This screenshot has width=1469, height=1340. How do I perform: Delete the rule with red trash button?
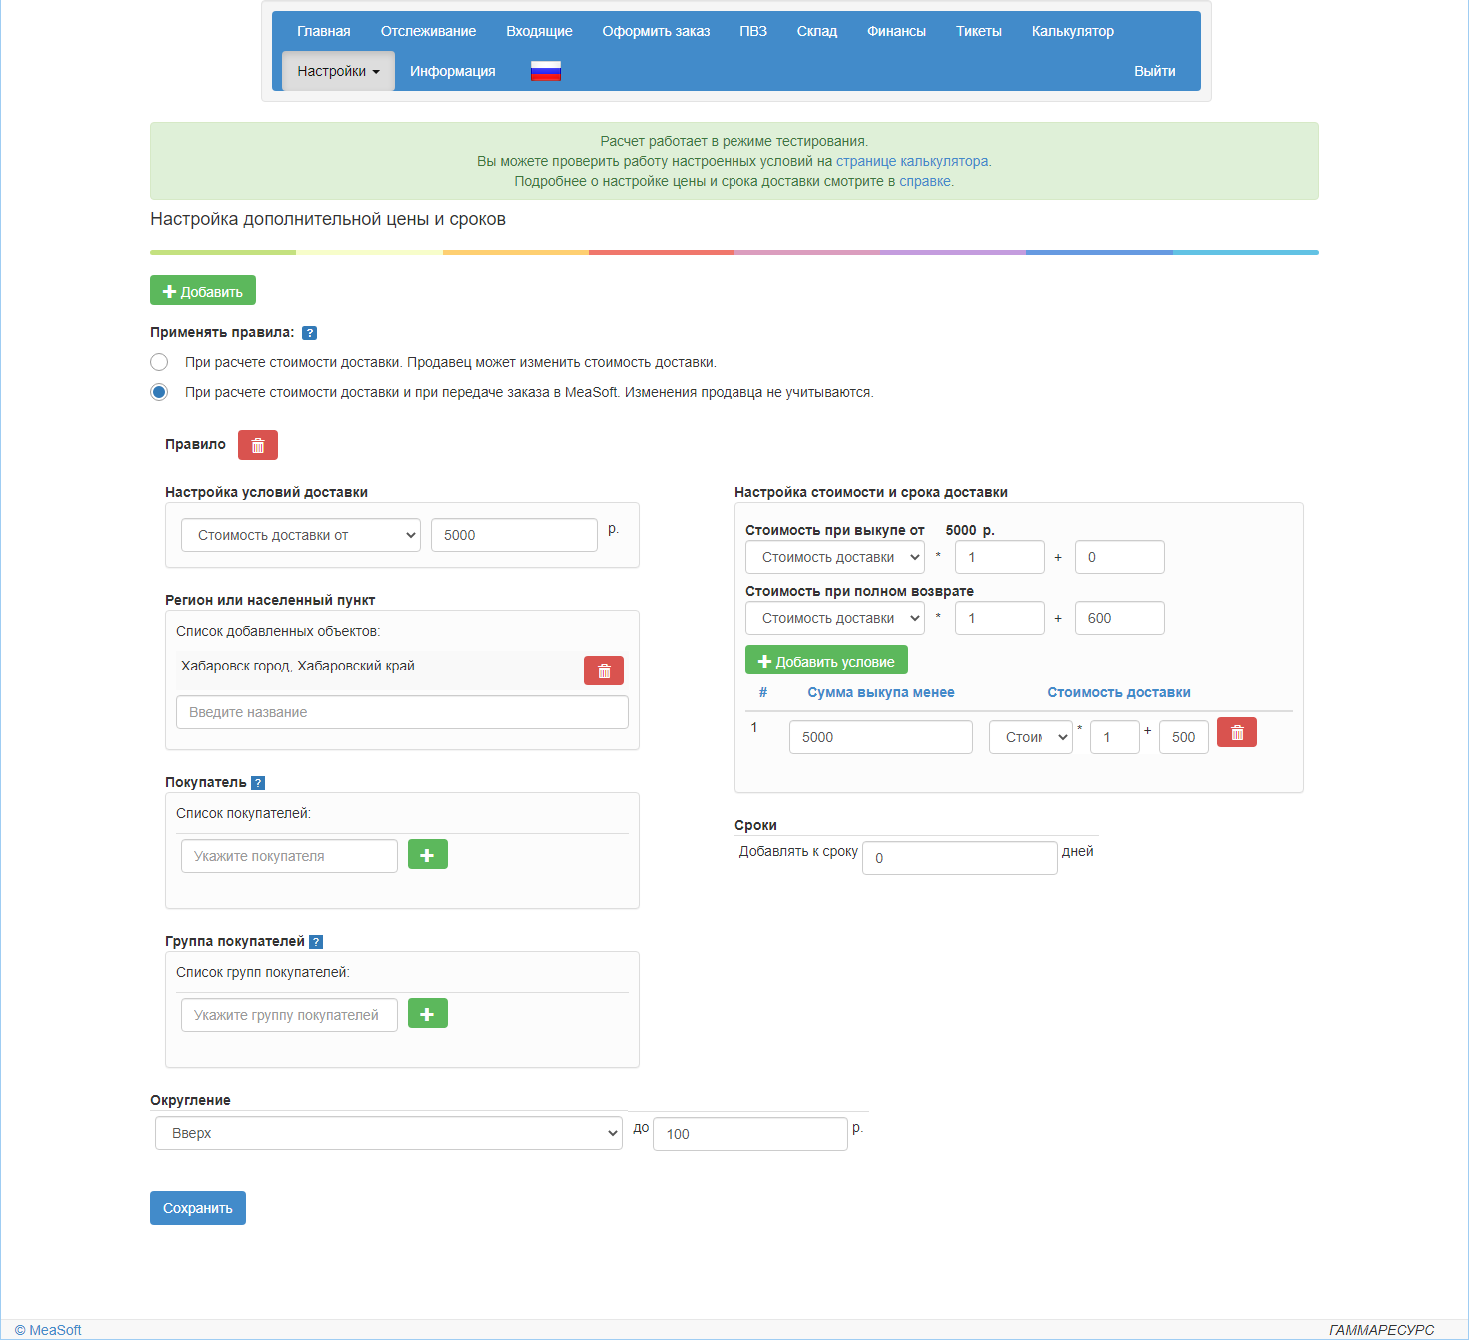pyautogui.click(x=258, y=445)
